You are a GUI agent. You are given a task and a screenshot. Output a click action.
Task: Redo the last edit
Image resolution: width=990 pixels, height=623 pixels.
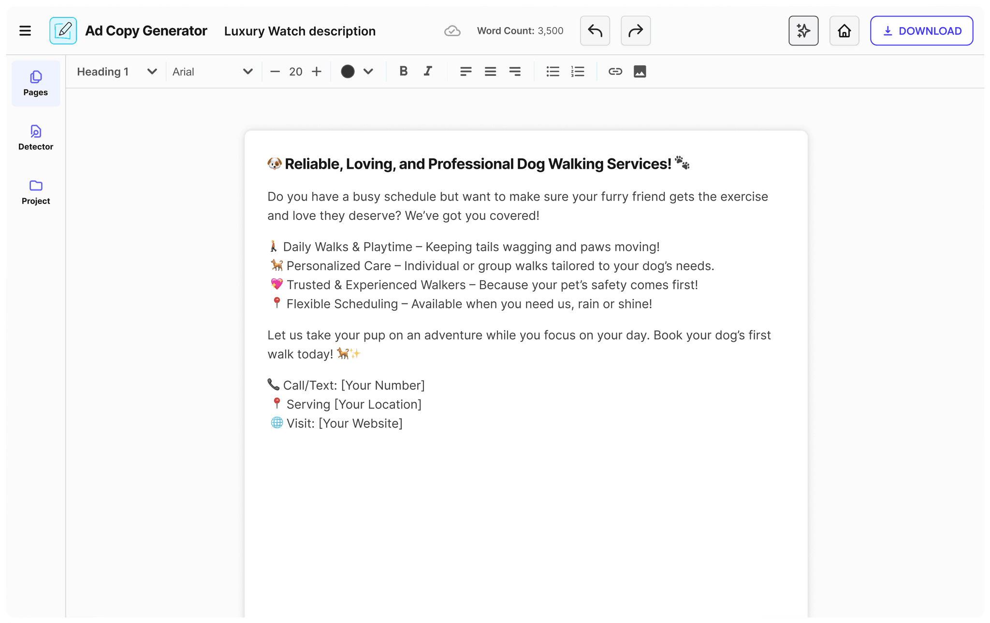pos(635,31)
